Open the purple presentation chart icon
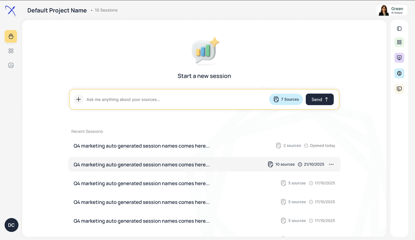This screenshot has height=240, width=415. pyautogui.click(x=399, y=58)
